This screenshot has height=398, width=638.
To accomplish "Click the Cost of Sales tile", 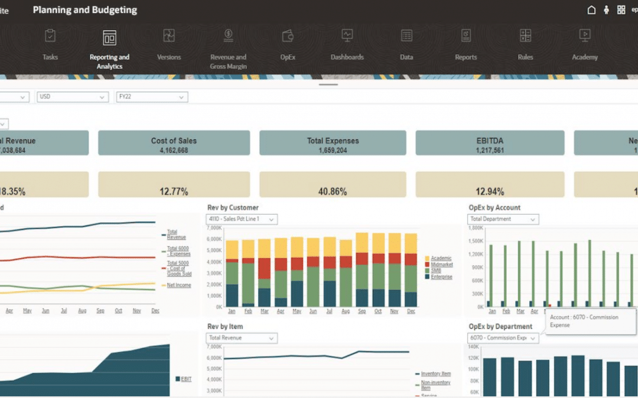I will (174, 143).
